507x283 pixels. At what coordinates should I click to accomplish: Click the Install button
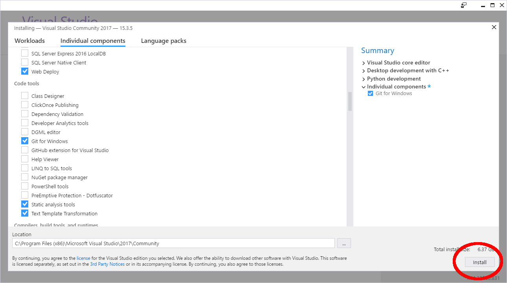click(x=479, y=262)
